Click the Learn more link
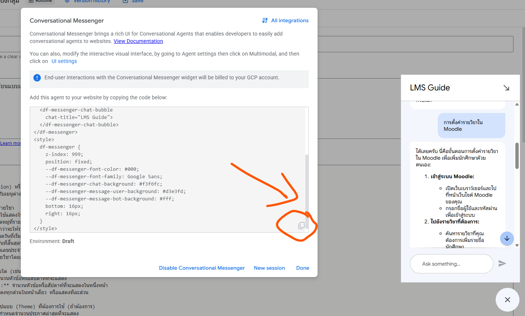This screenshot has height=316, width=525. [10, 143]
